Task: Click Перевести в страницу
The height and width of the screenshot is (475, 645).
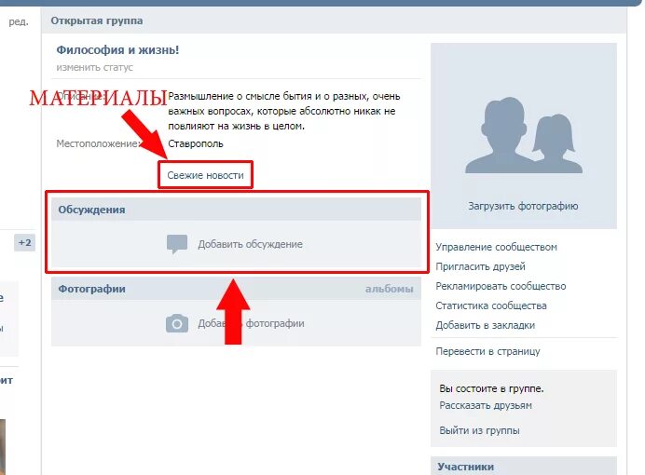Action: click(487, 351)
